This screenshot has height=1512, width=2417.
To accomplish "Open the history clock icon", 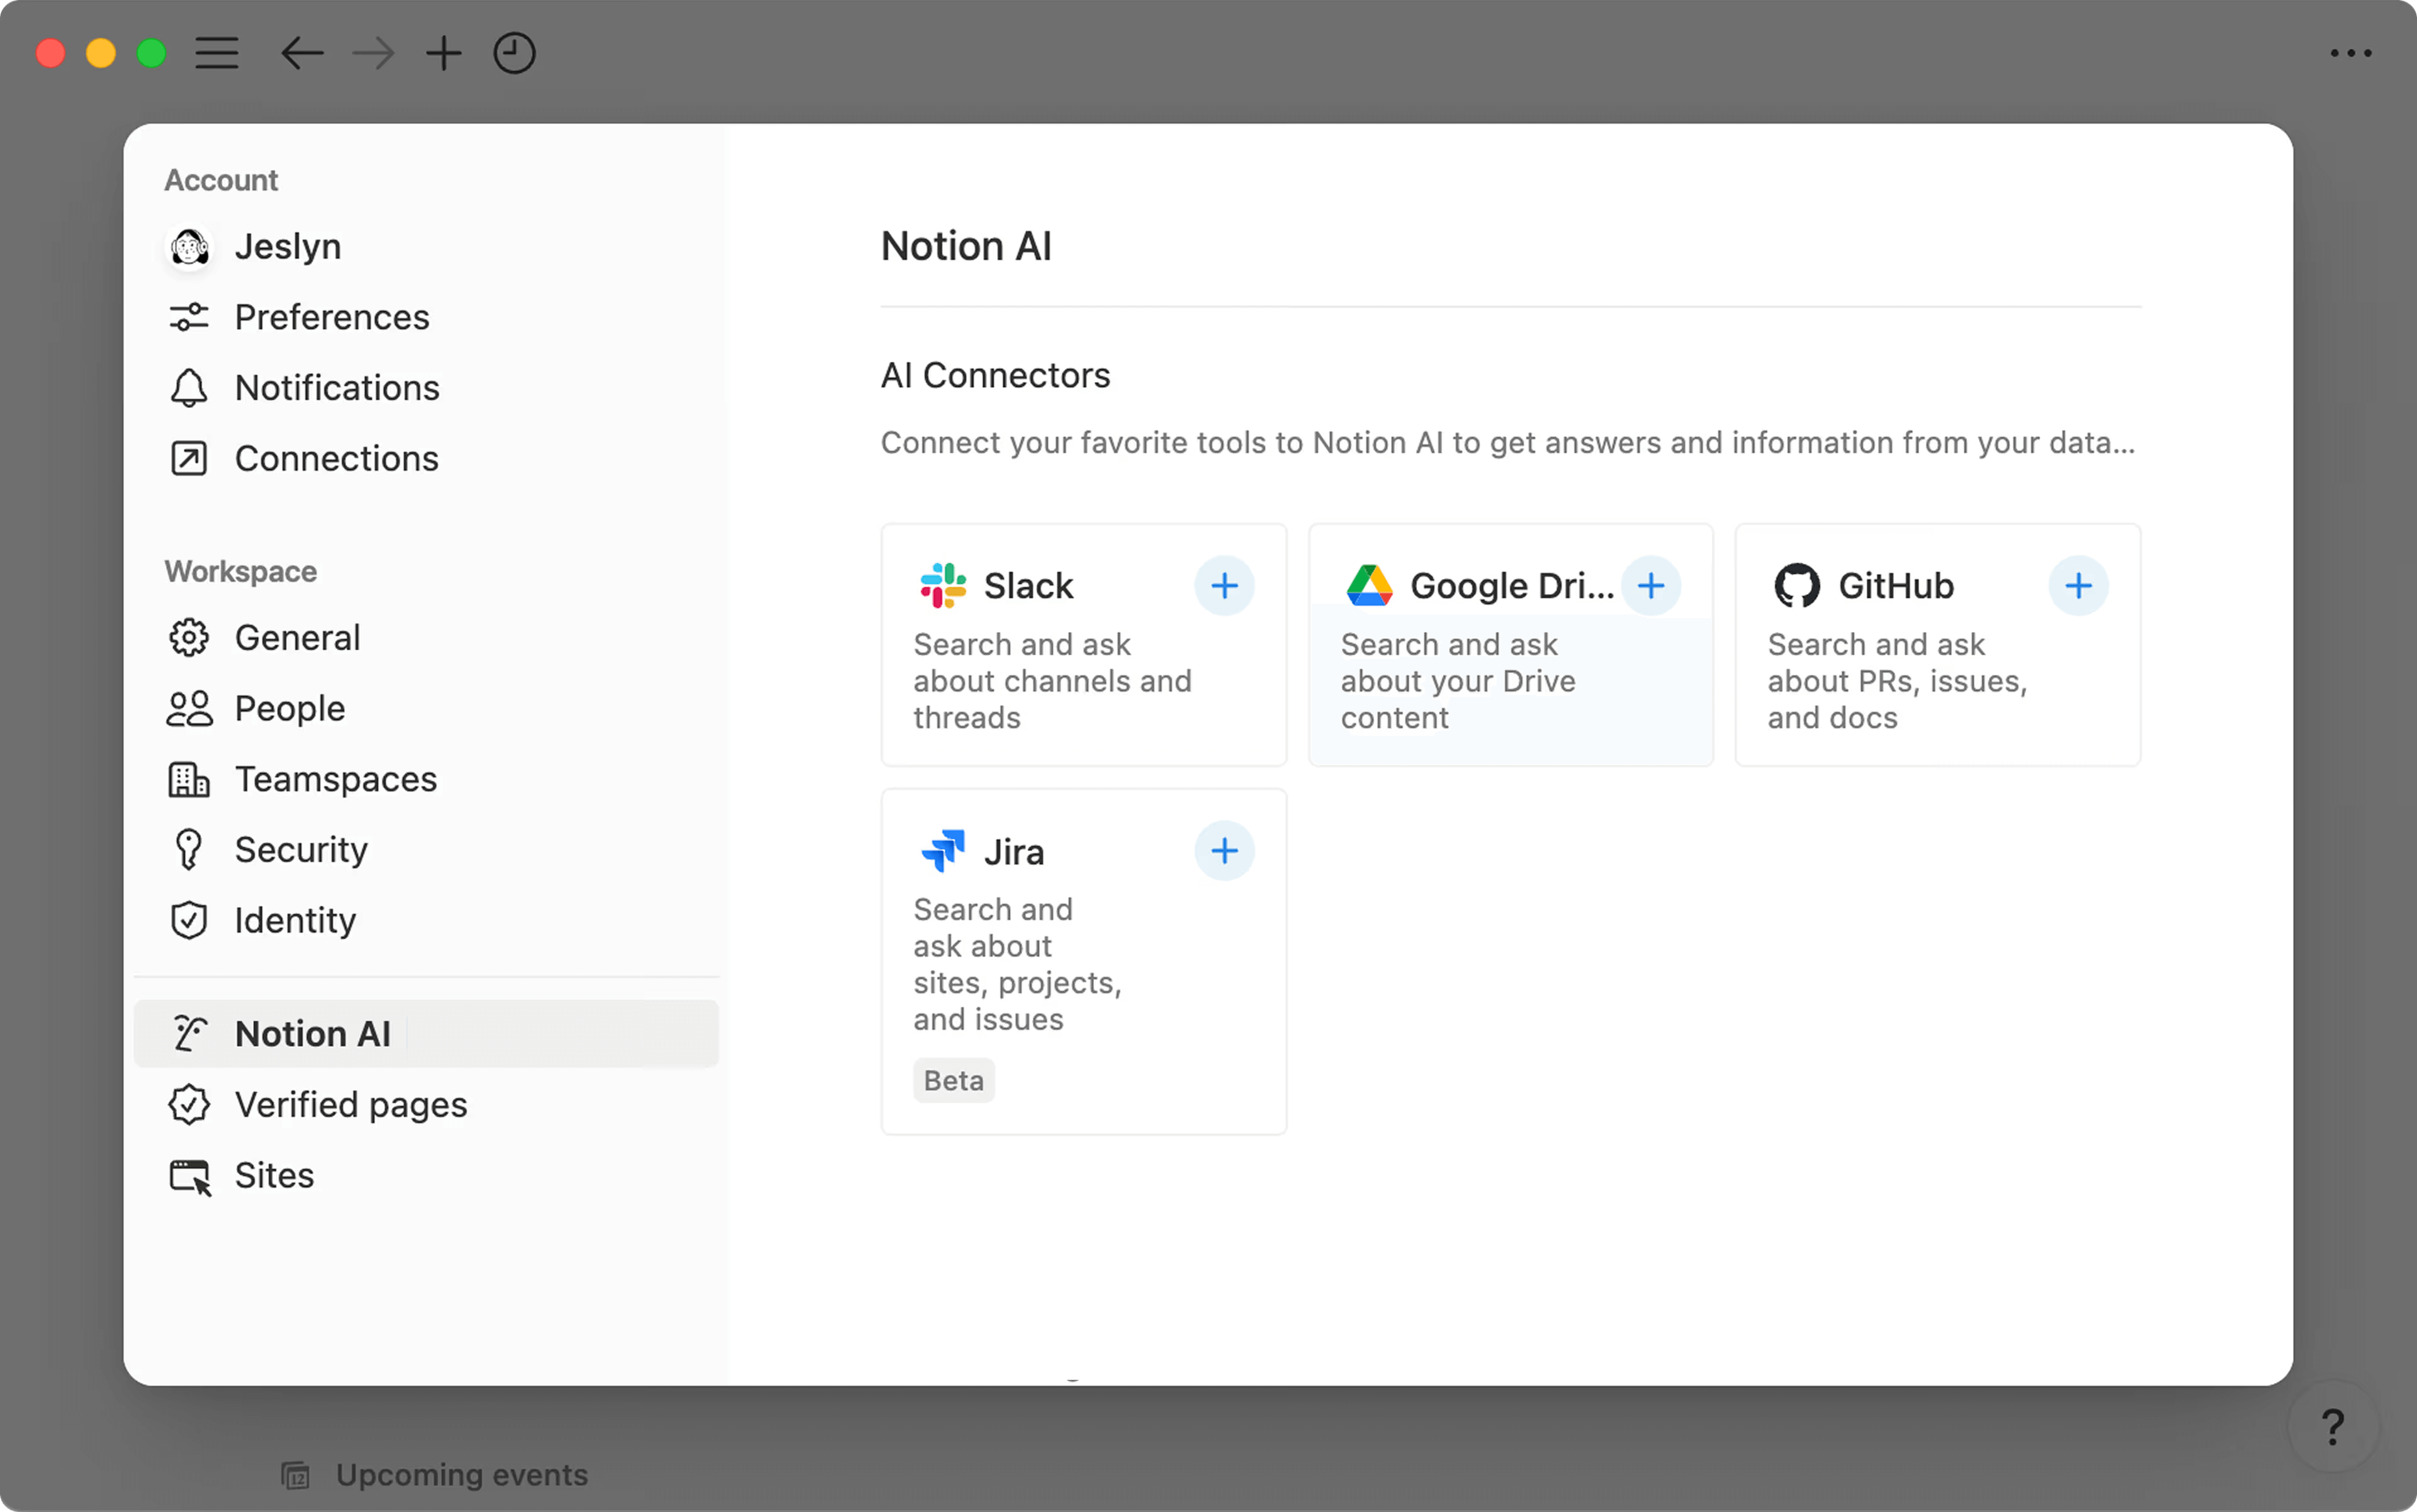I will click(x=513, y=53).
